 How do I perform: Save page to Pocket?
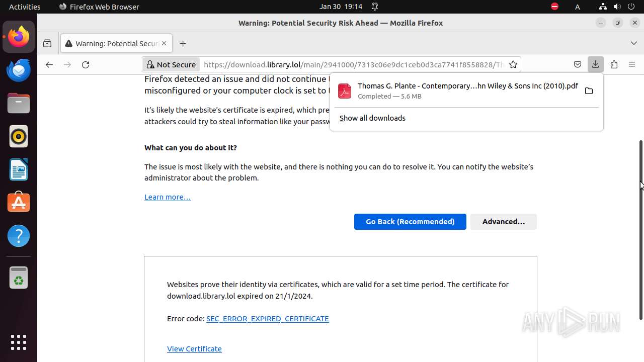click(x=578, y=64)
